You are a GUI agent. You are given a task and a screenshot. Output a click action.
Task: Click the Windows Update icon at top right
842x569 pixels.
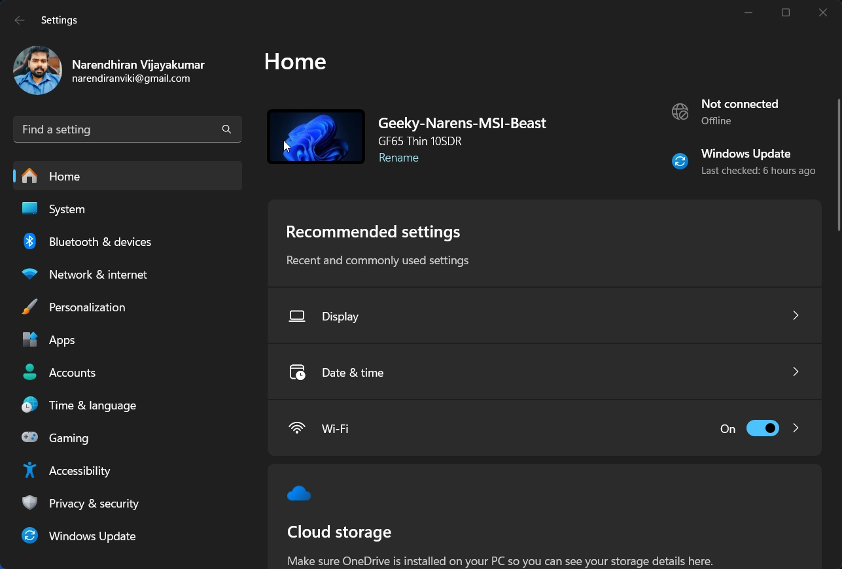click(680, 161)
